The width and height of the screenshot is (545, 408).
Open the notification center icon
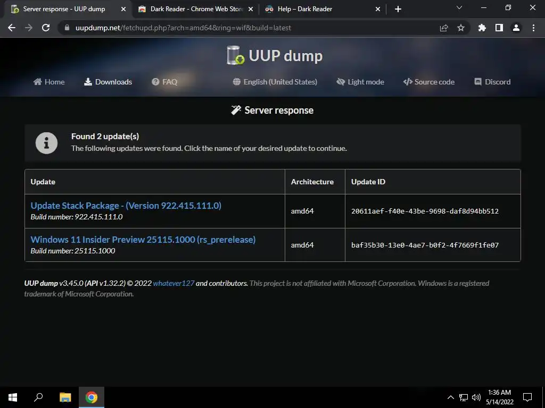tap(527, 397)
